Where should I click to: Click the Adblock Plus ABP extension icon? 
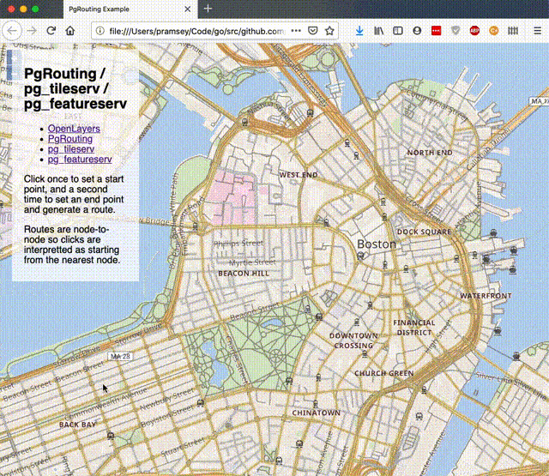tap(474, 30)
